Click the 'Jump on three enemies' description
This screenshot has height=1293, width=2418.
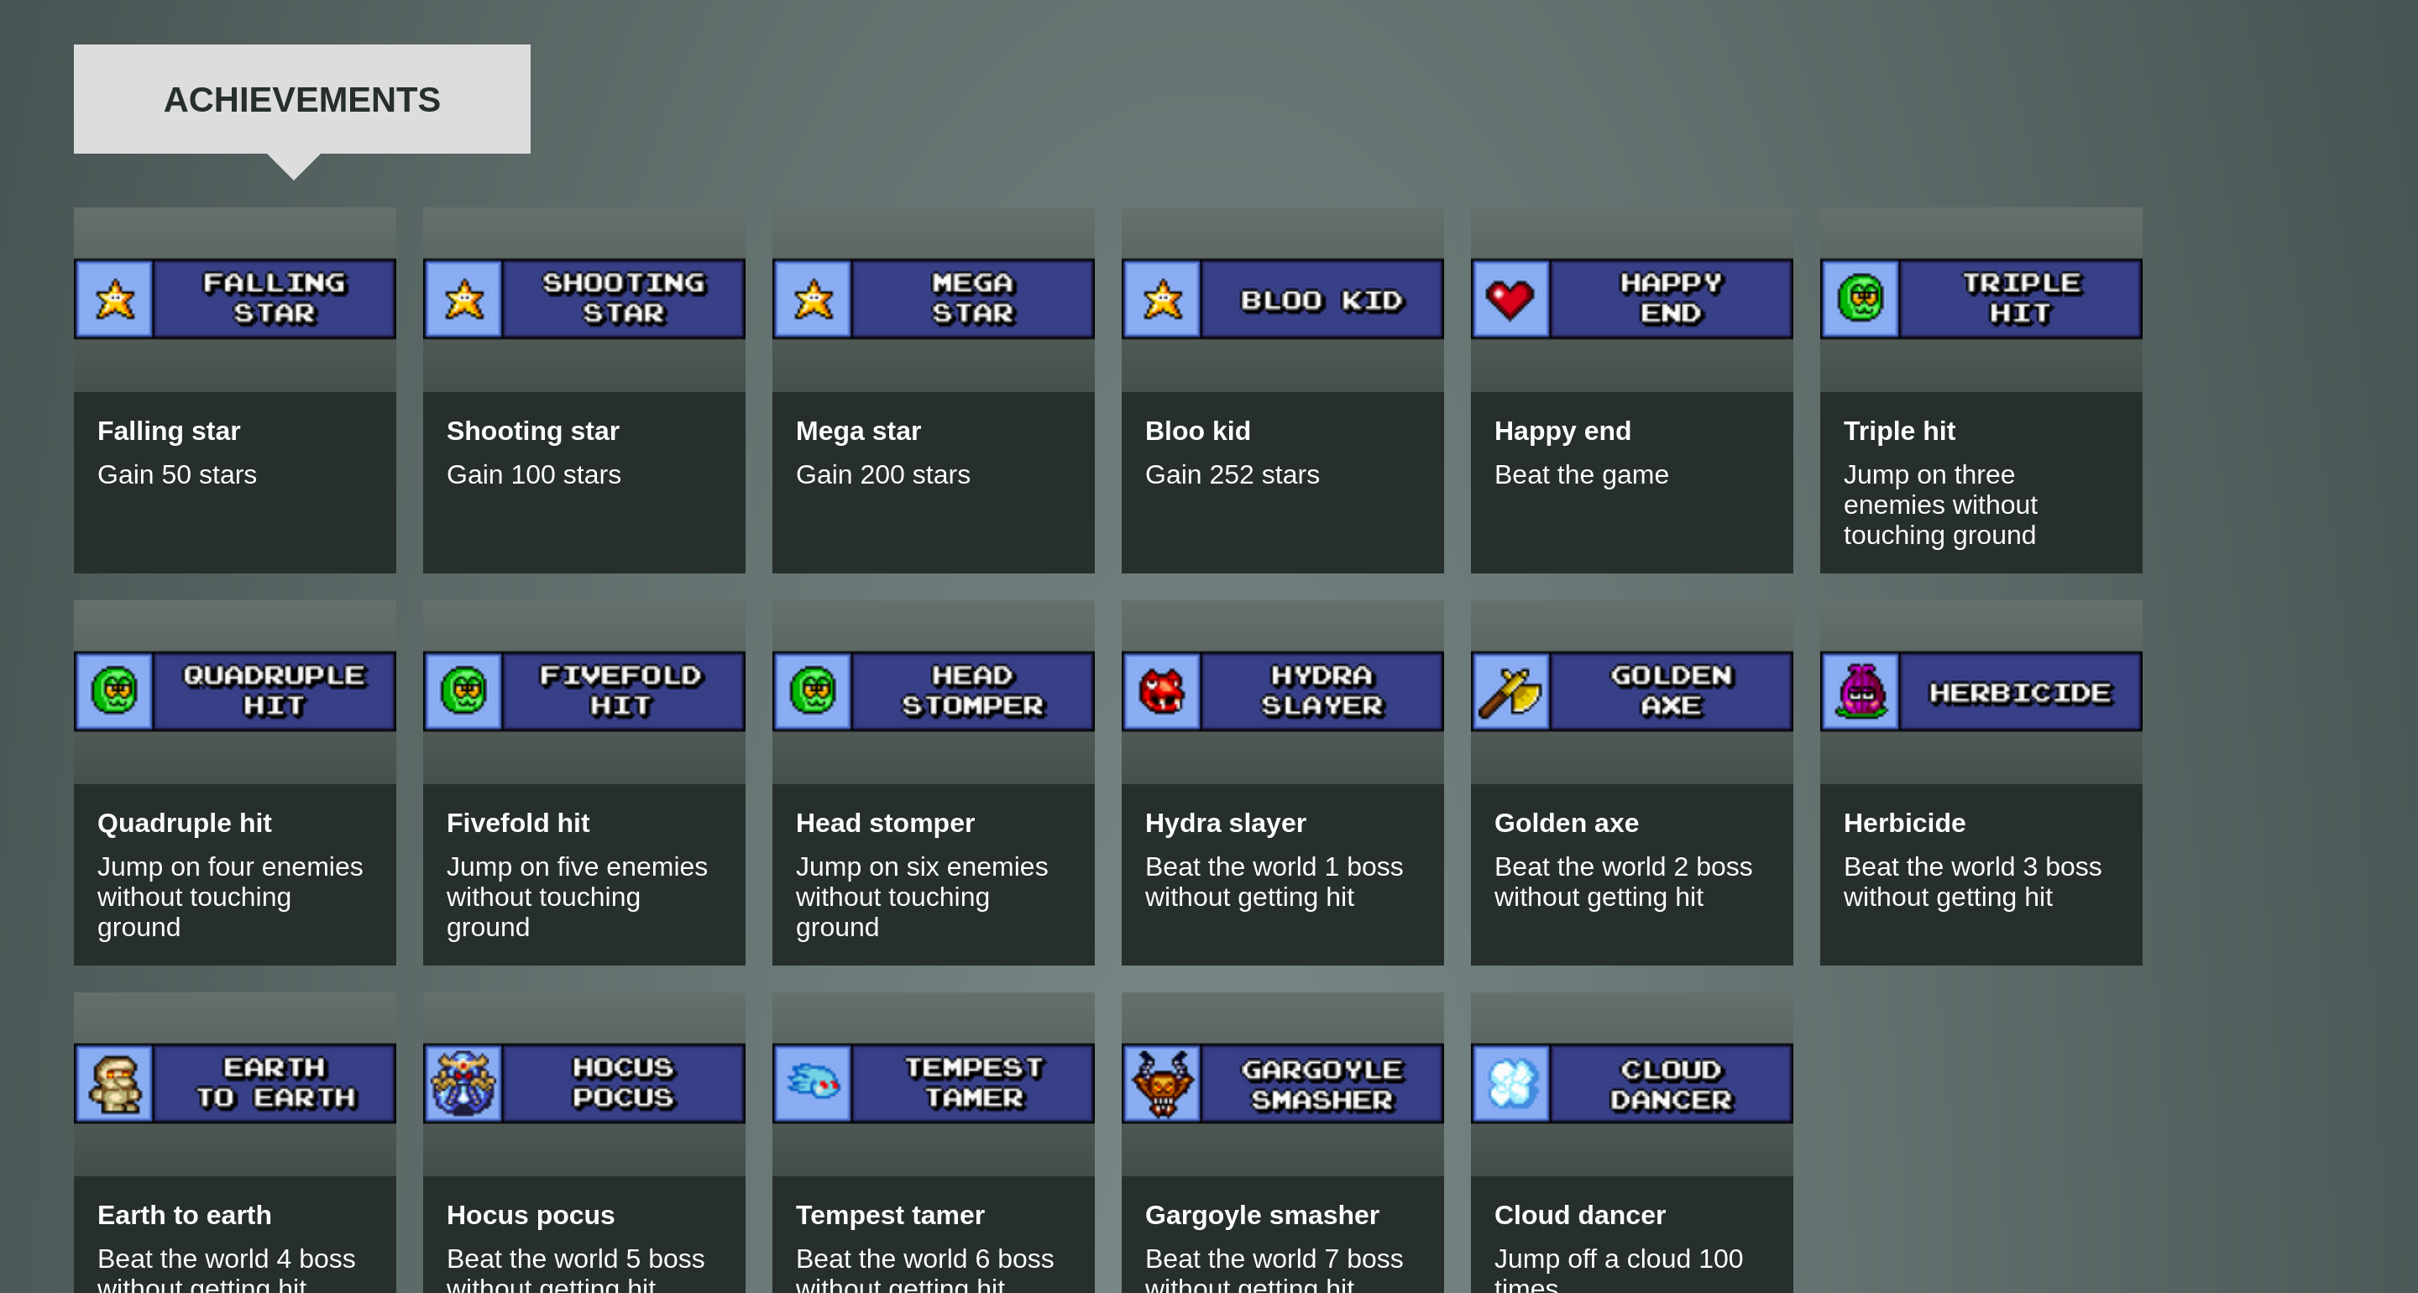click(1940, 505)
